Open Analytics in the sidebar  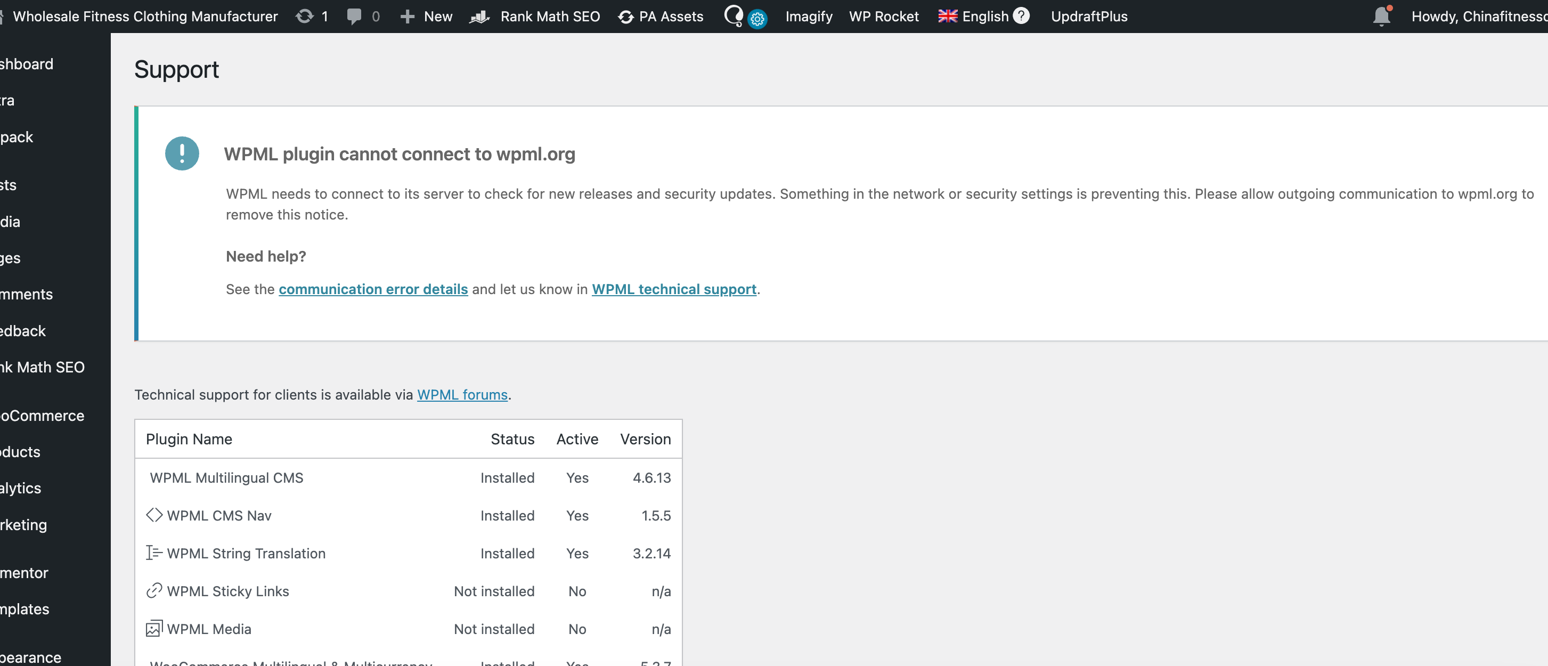click(20, 488)
